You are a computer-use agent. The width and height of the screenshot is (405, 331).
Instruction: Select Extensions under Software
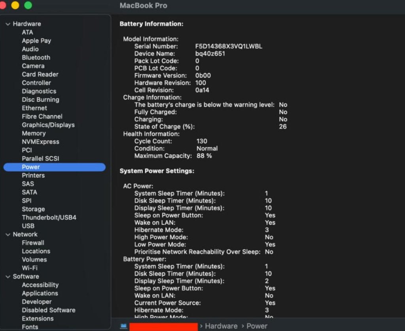pos(38,319)
